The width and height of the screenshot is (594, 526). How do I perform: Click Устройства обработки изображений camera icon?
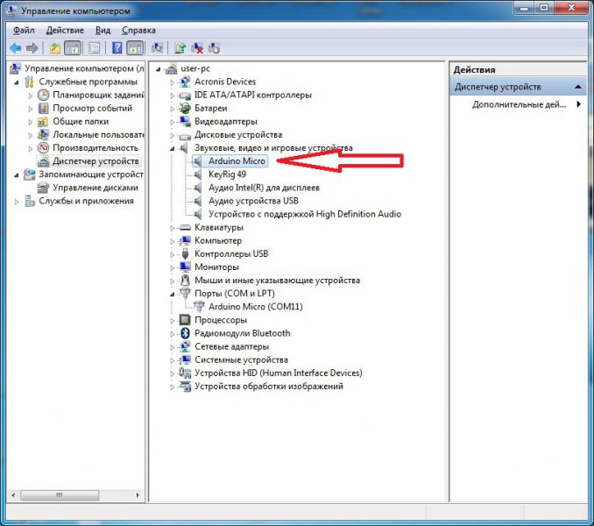pos(185,386)
